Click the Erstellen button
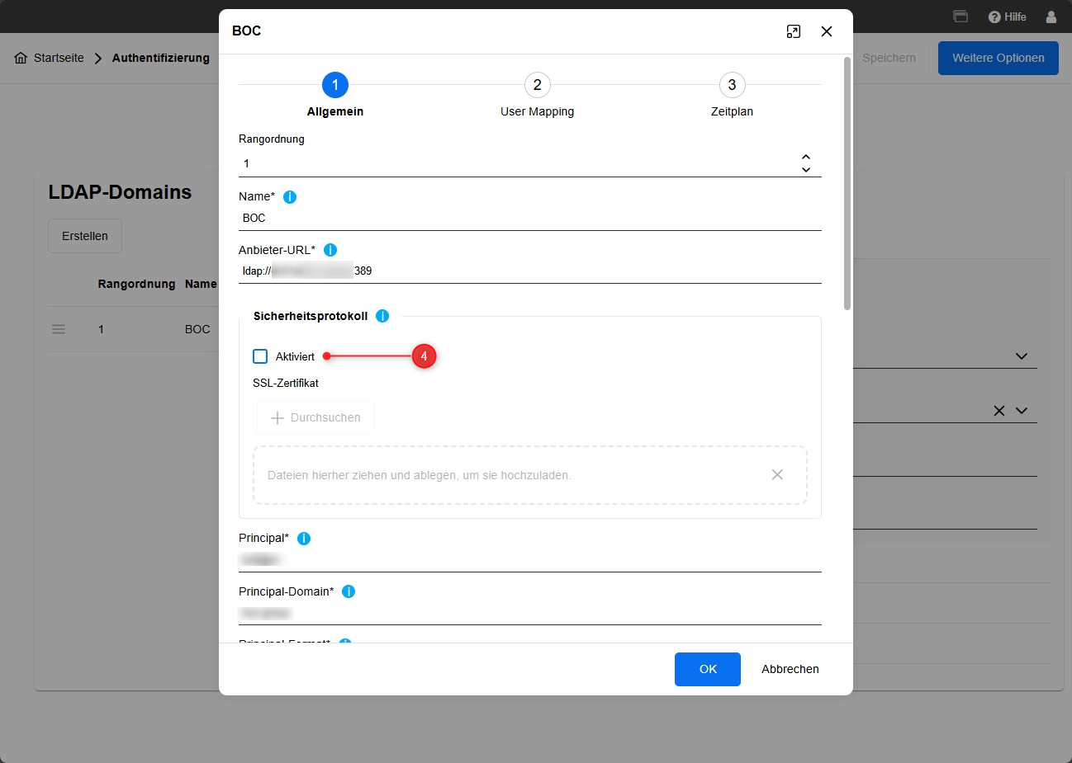Screen dimensions: 1072x763 85,236
